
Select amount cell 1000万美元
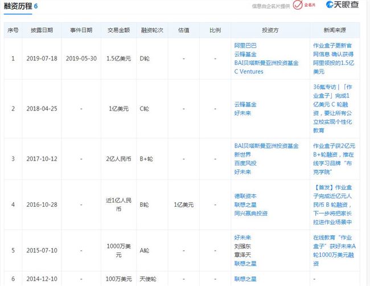(118, 250)
